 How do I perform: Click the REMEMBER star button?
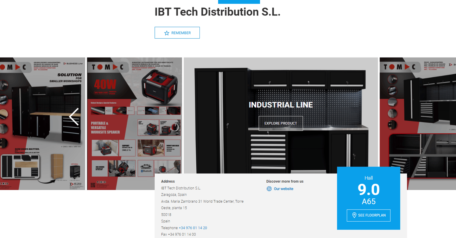tap(177, 33)
